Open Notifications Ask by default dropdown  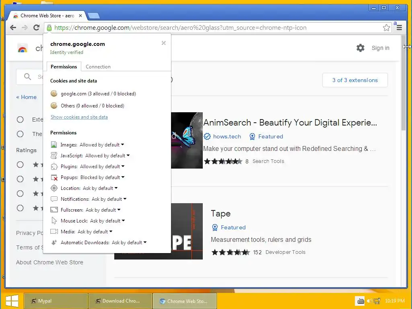coord(109,199)
